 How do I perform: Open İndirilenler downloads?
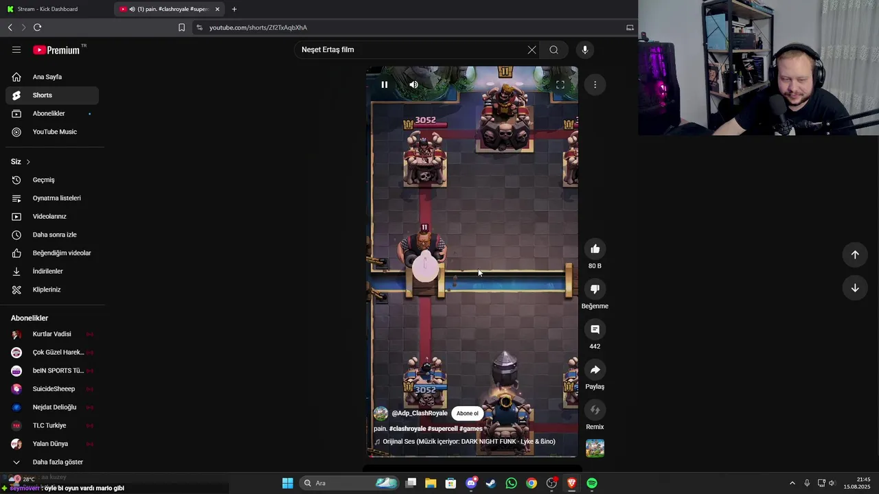(x=52, y=271)
